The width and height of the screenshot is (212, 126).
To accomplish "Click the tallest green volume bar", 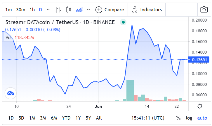I will click(132, 90).
